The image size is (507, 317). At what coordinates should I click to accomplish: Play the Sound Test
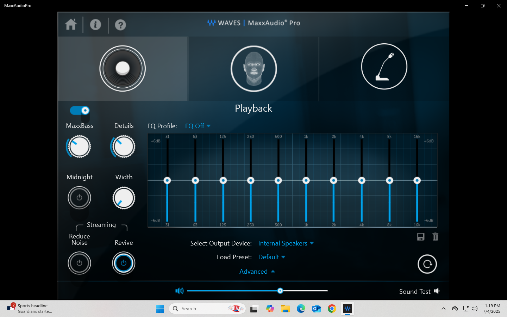(x=415, y=291)
